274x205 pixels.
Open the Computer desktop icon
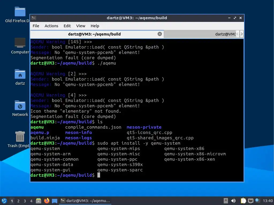(x=20, y=46)
